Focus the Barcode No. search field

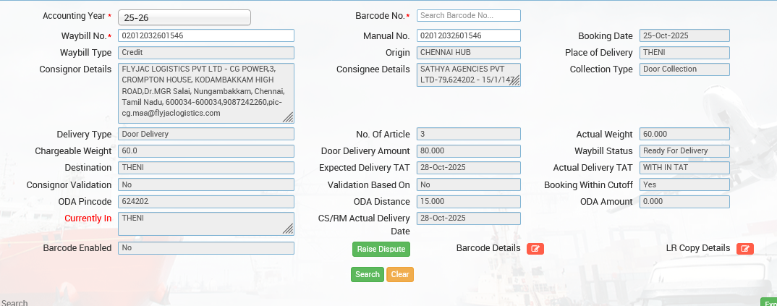tap(468, 16)
